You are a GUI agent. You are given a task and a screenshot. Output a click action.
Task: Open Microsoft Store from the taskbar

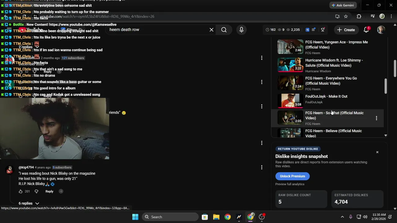[x=205, y=217]
